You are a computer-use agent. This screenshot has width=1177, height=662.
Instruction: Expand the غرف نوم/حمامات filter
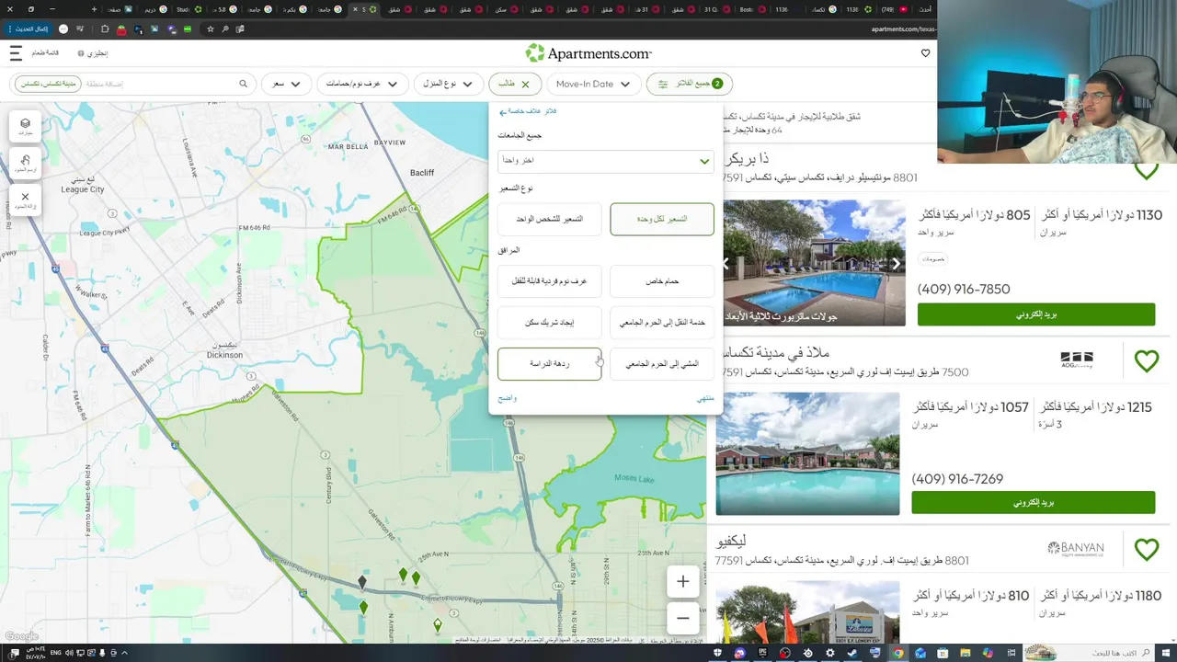pos(362,84)
